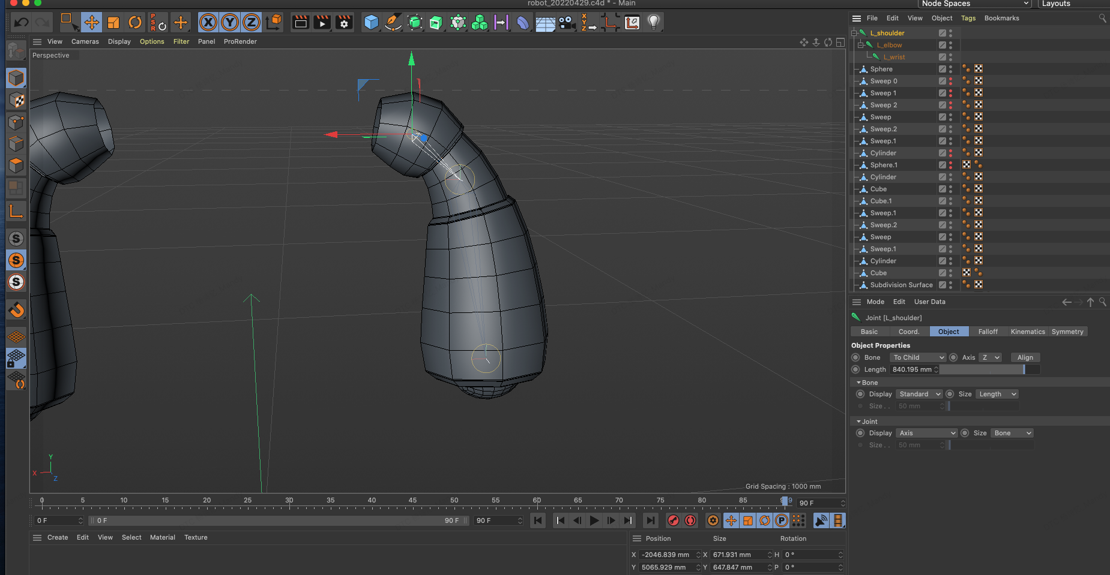Go to end of animation
1110x575 pixels.
tap(650, 520)
